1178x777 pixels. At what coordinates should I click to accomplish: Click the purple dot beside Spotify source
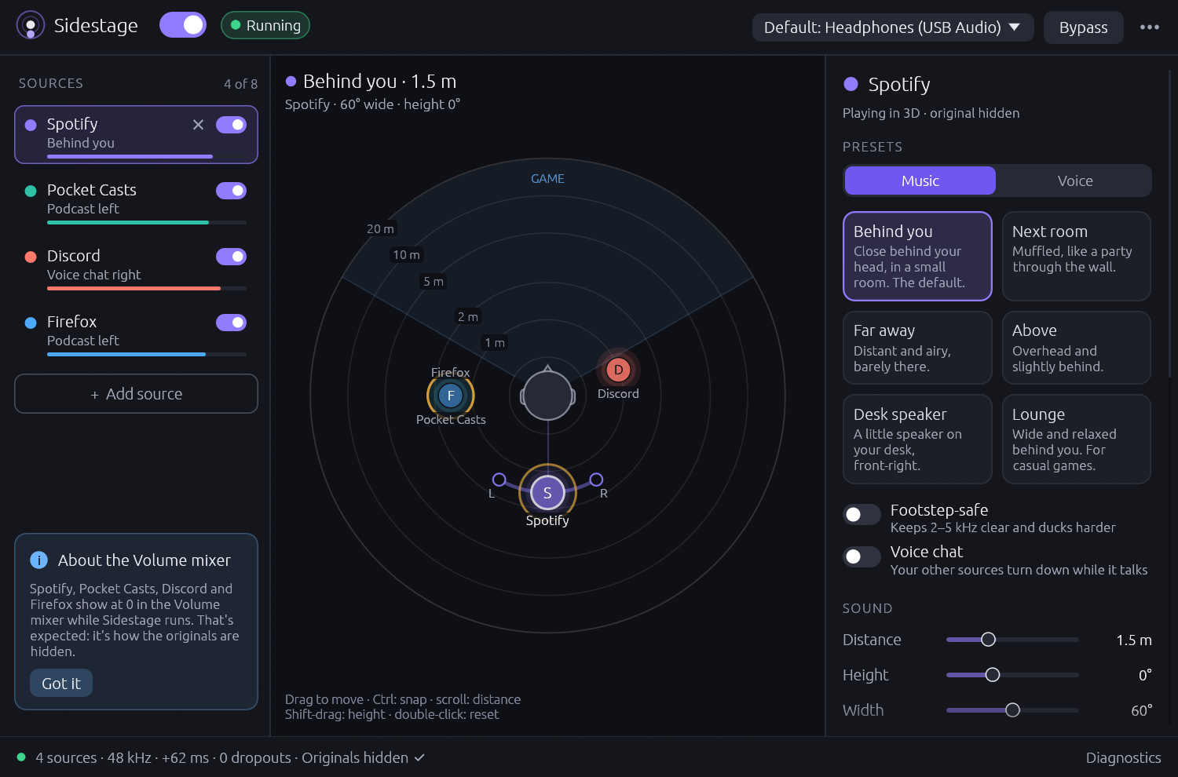point(31,125)
